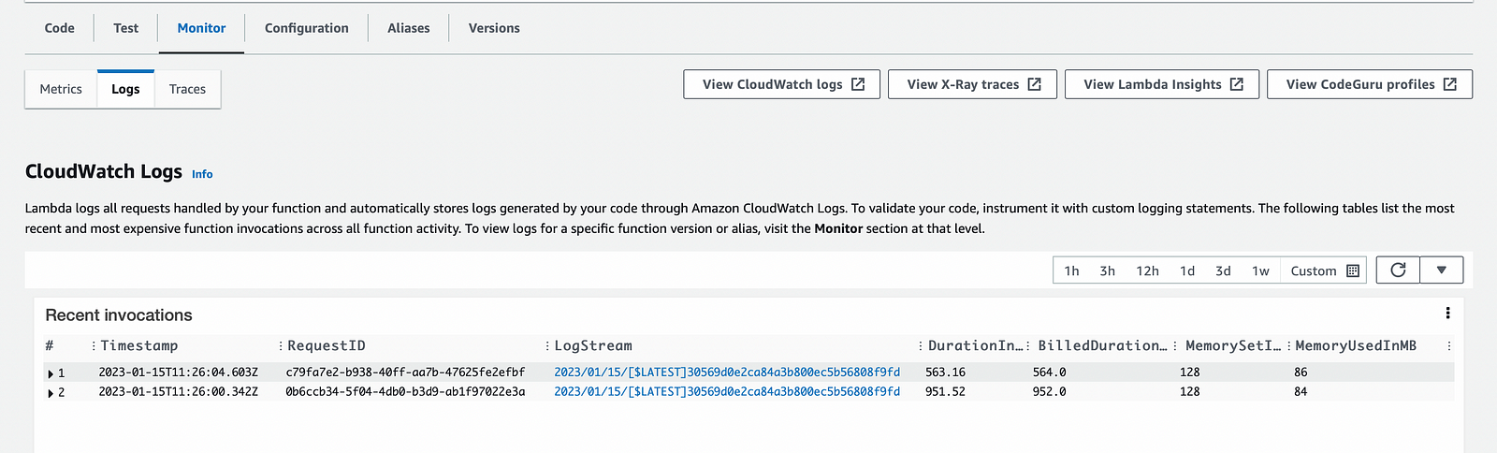Set time range to 1h

point(1071,270)
